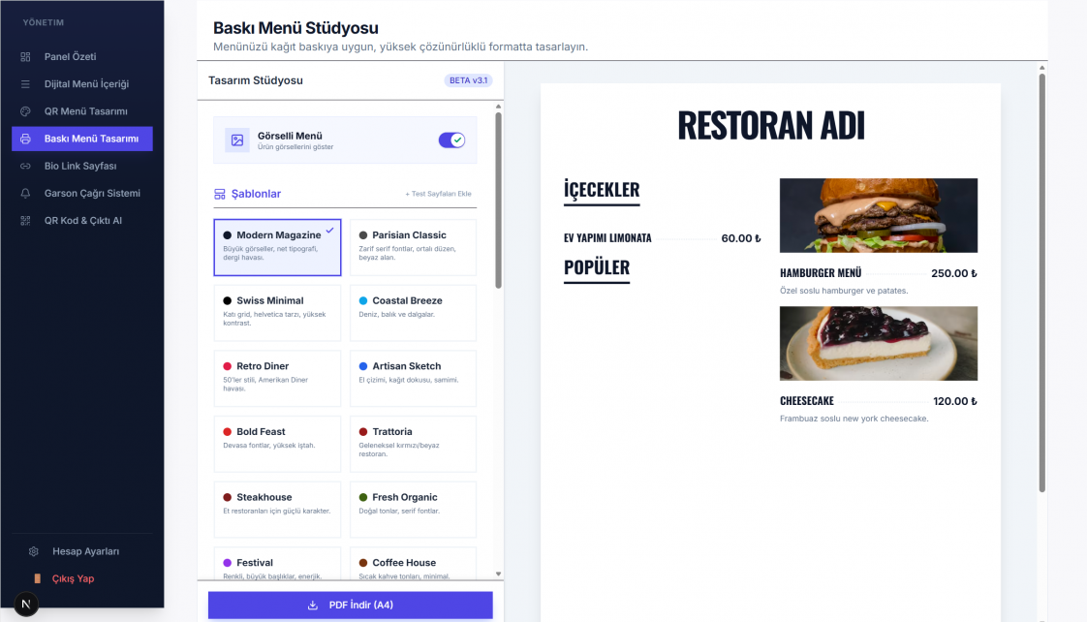This screenshot has width=1087, height=622.
Task: Toggle the Görselli Menü switch off
Action: [451, 140]
